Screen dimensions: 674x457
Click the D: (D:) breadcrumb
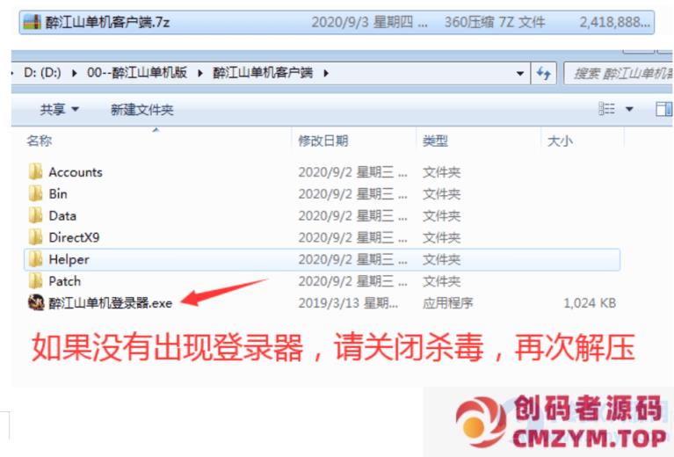click(42, 73)
